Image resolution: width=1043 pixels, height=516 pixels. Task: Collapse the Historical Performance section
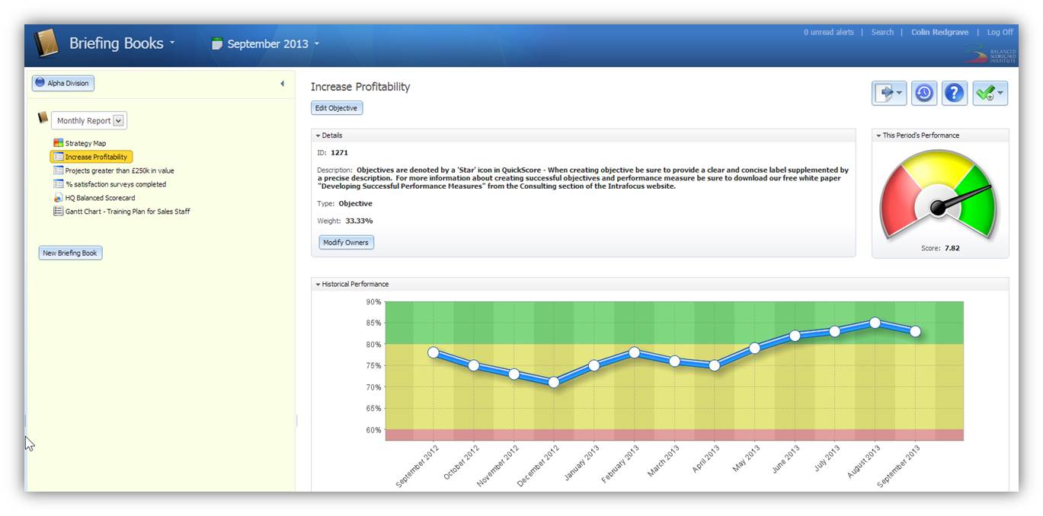tap(318, 284)
